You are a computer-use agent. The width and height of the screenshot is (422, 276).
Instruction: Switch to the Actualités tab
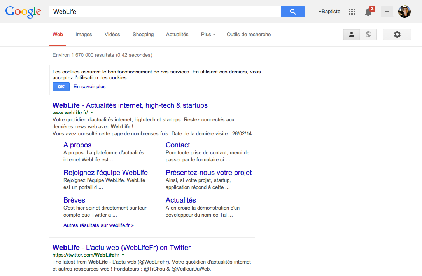[177, 35]
